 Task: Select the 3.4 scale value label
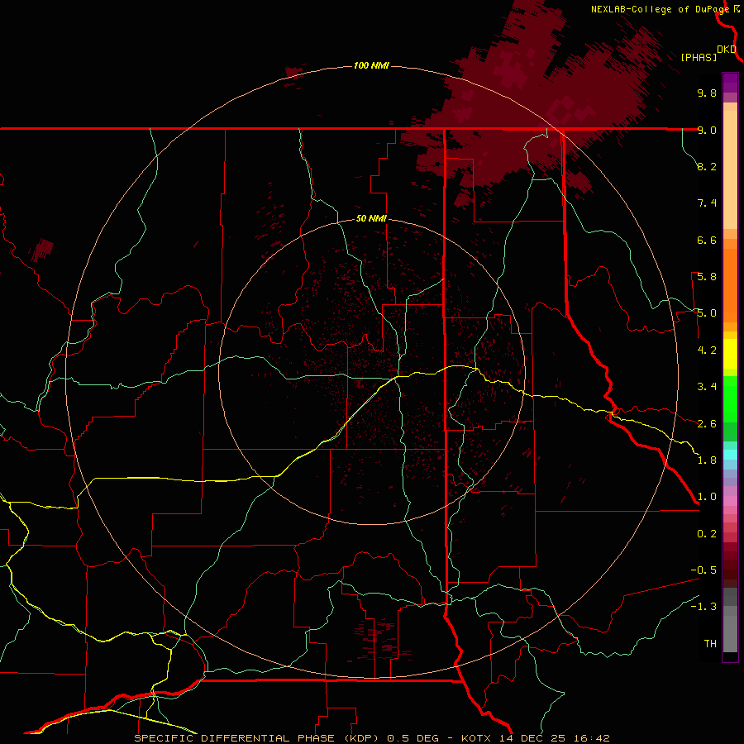(707, 387)
